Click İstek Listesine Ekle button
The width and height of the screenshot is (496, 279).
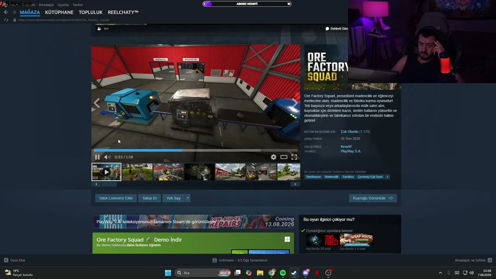point(116,198)
